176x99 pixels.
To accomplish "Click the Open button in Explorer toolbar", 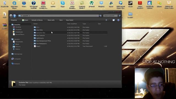I will tap(25, 20).
